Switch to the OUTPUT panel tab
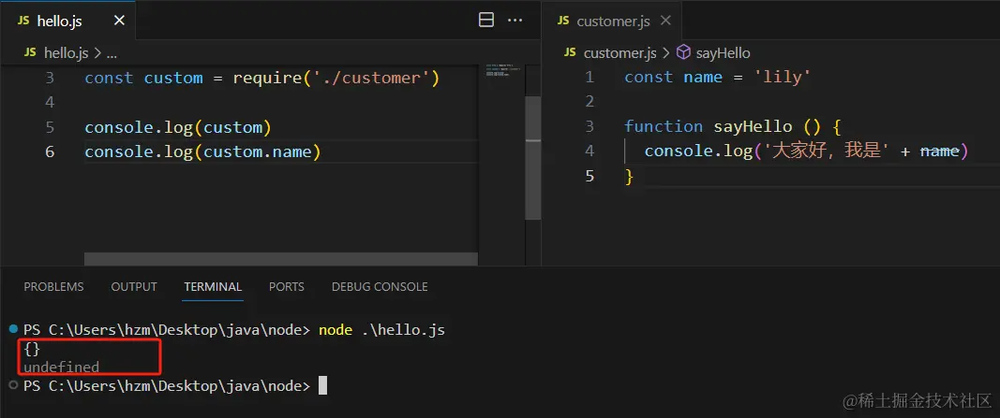The image size is (1000, 418). (x=134, y=287)
